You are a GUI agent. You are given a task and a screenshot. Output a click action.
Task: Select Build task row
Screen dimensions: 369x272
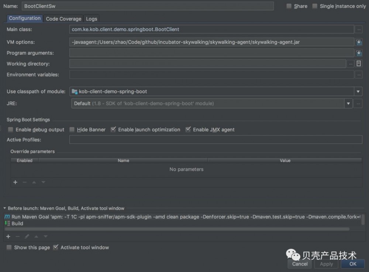click(x=182, y=224)
